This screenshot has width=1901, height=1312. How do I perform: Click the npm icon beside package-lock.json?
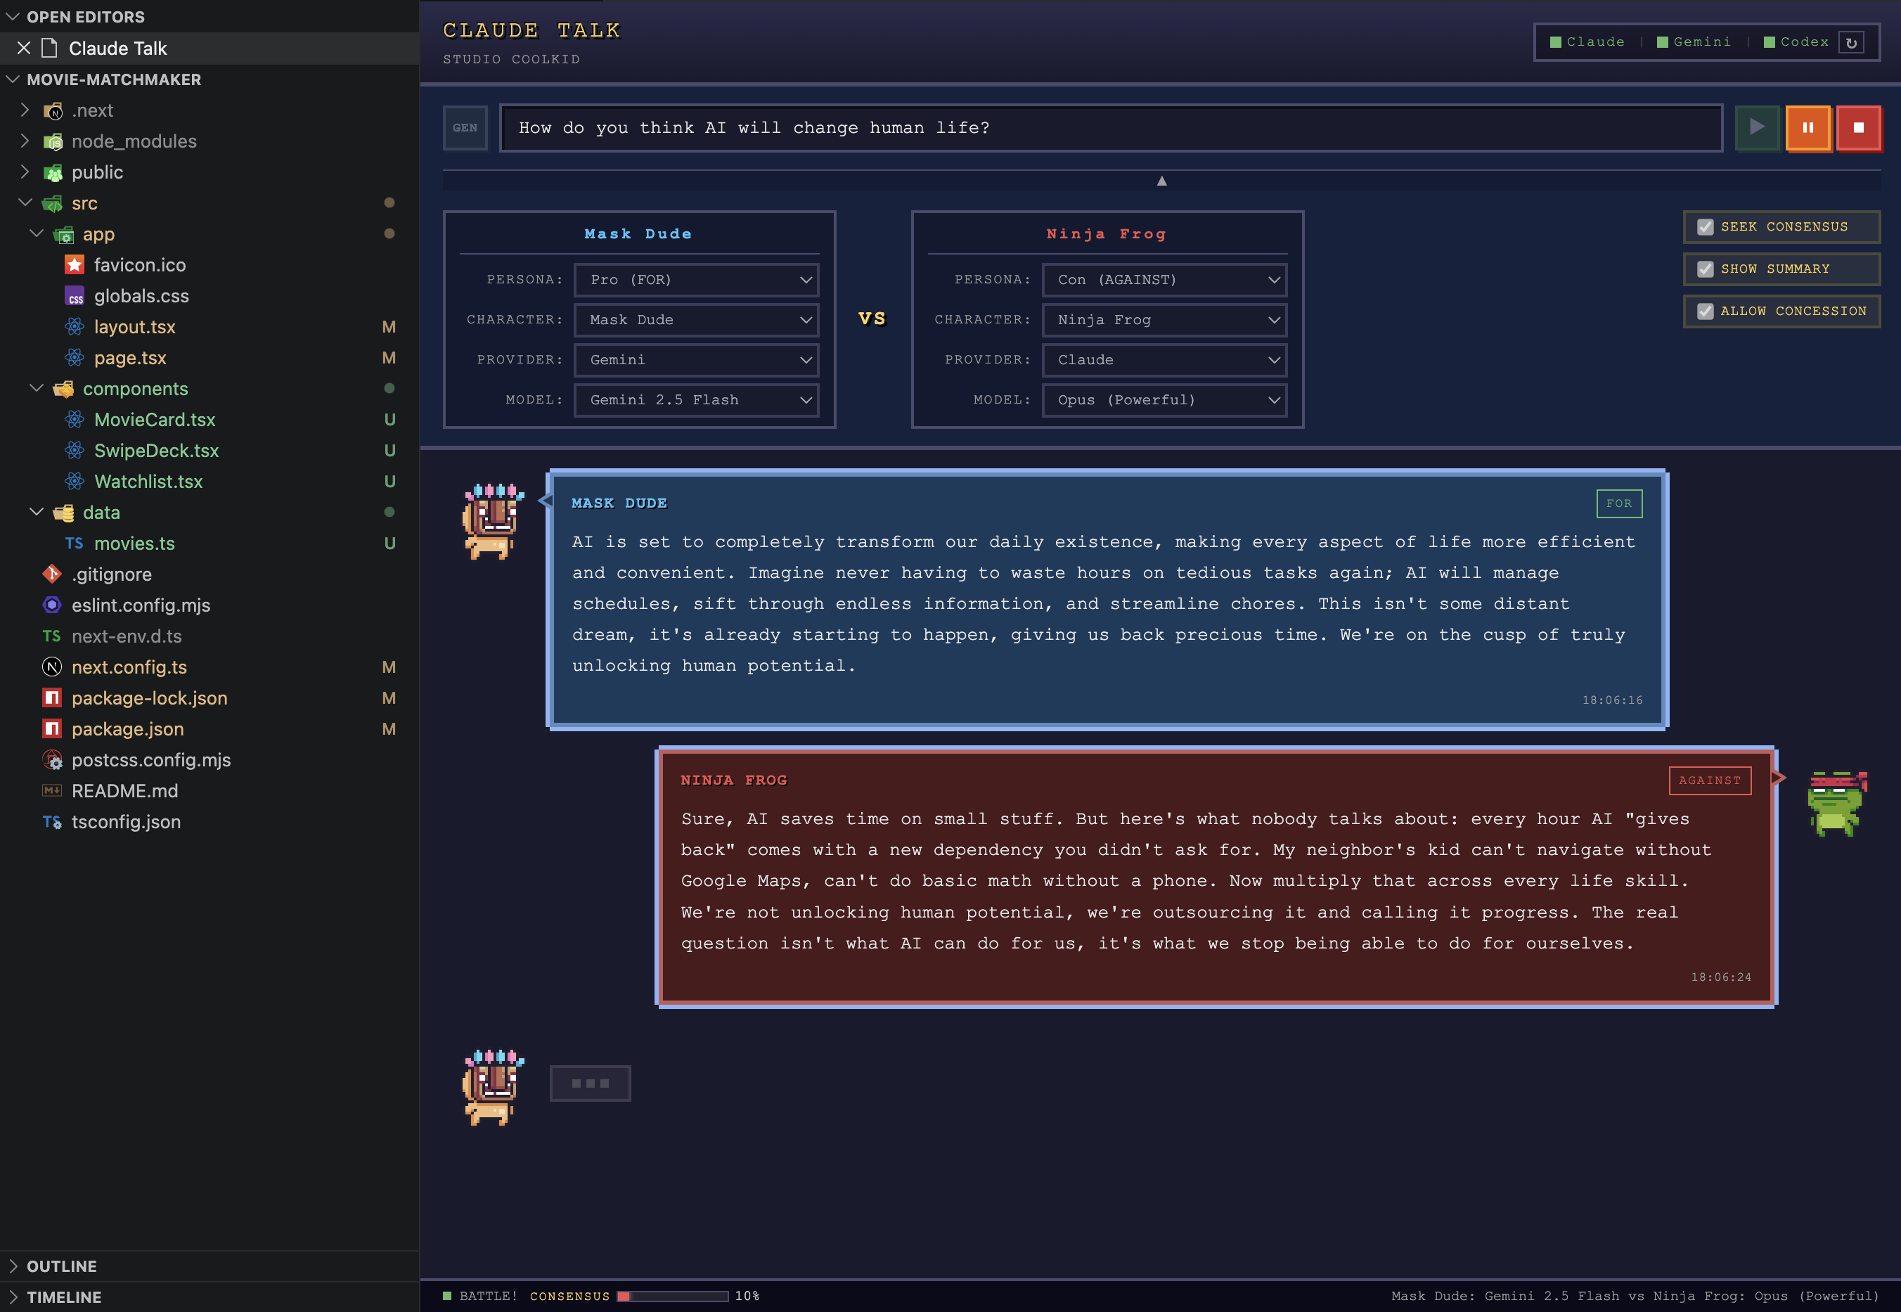tap(53, 698)
